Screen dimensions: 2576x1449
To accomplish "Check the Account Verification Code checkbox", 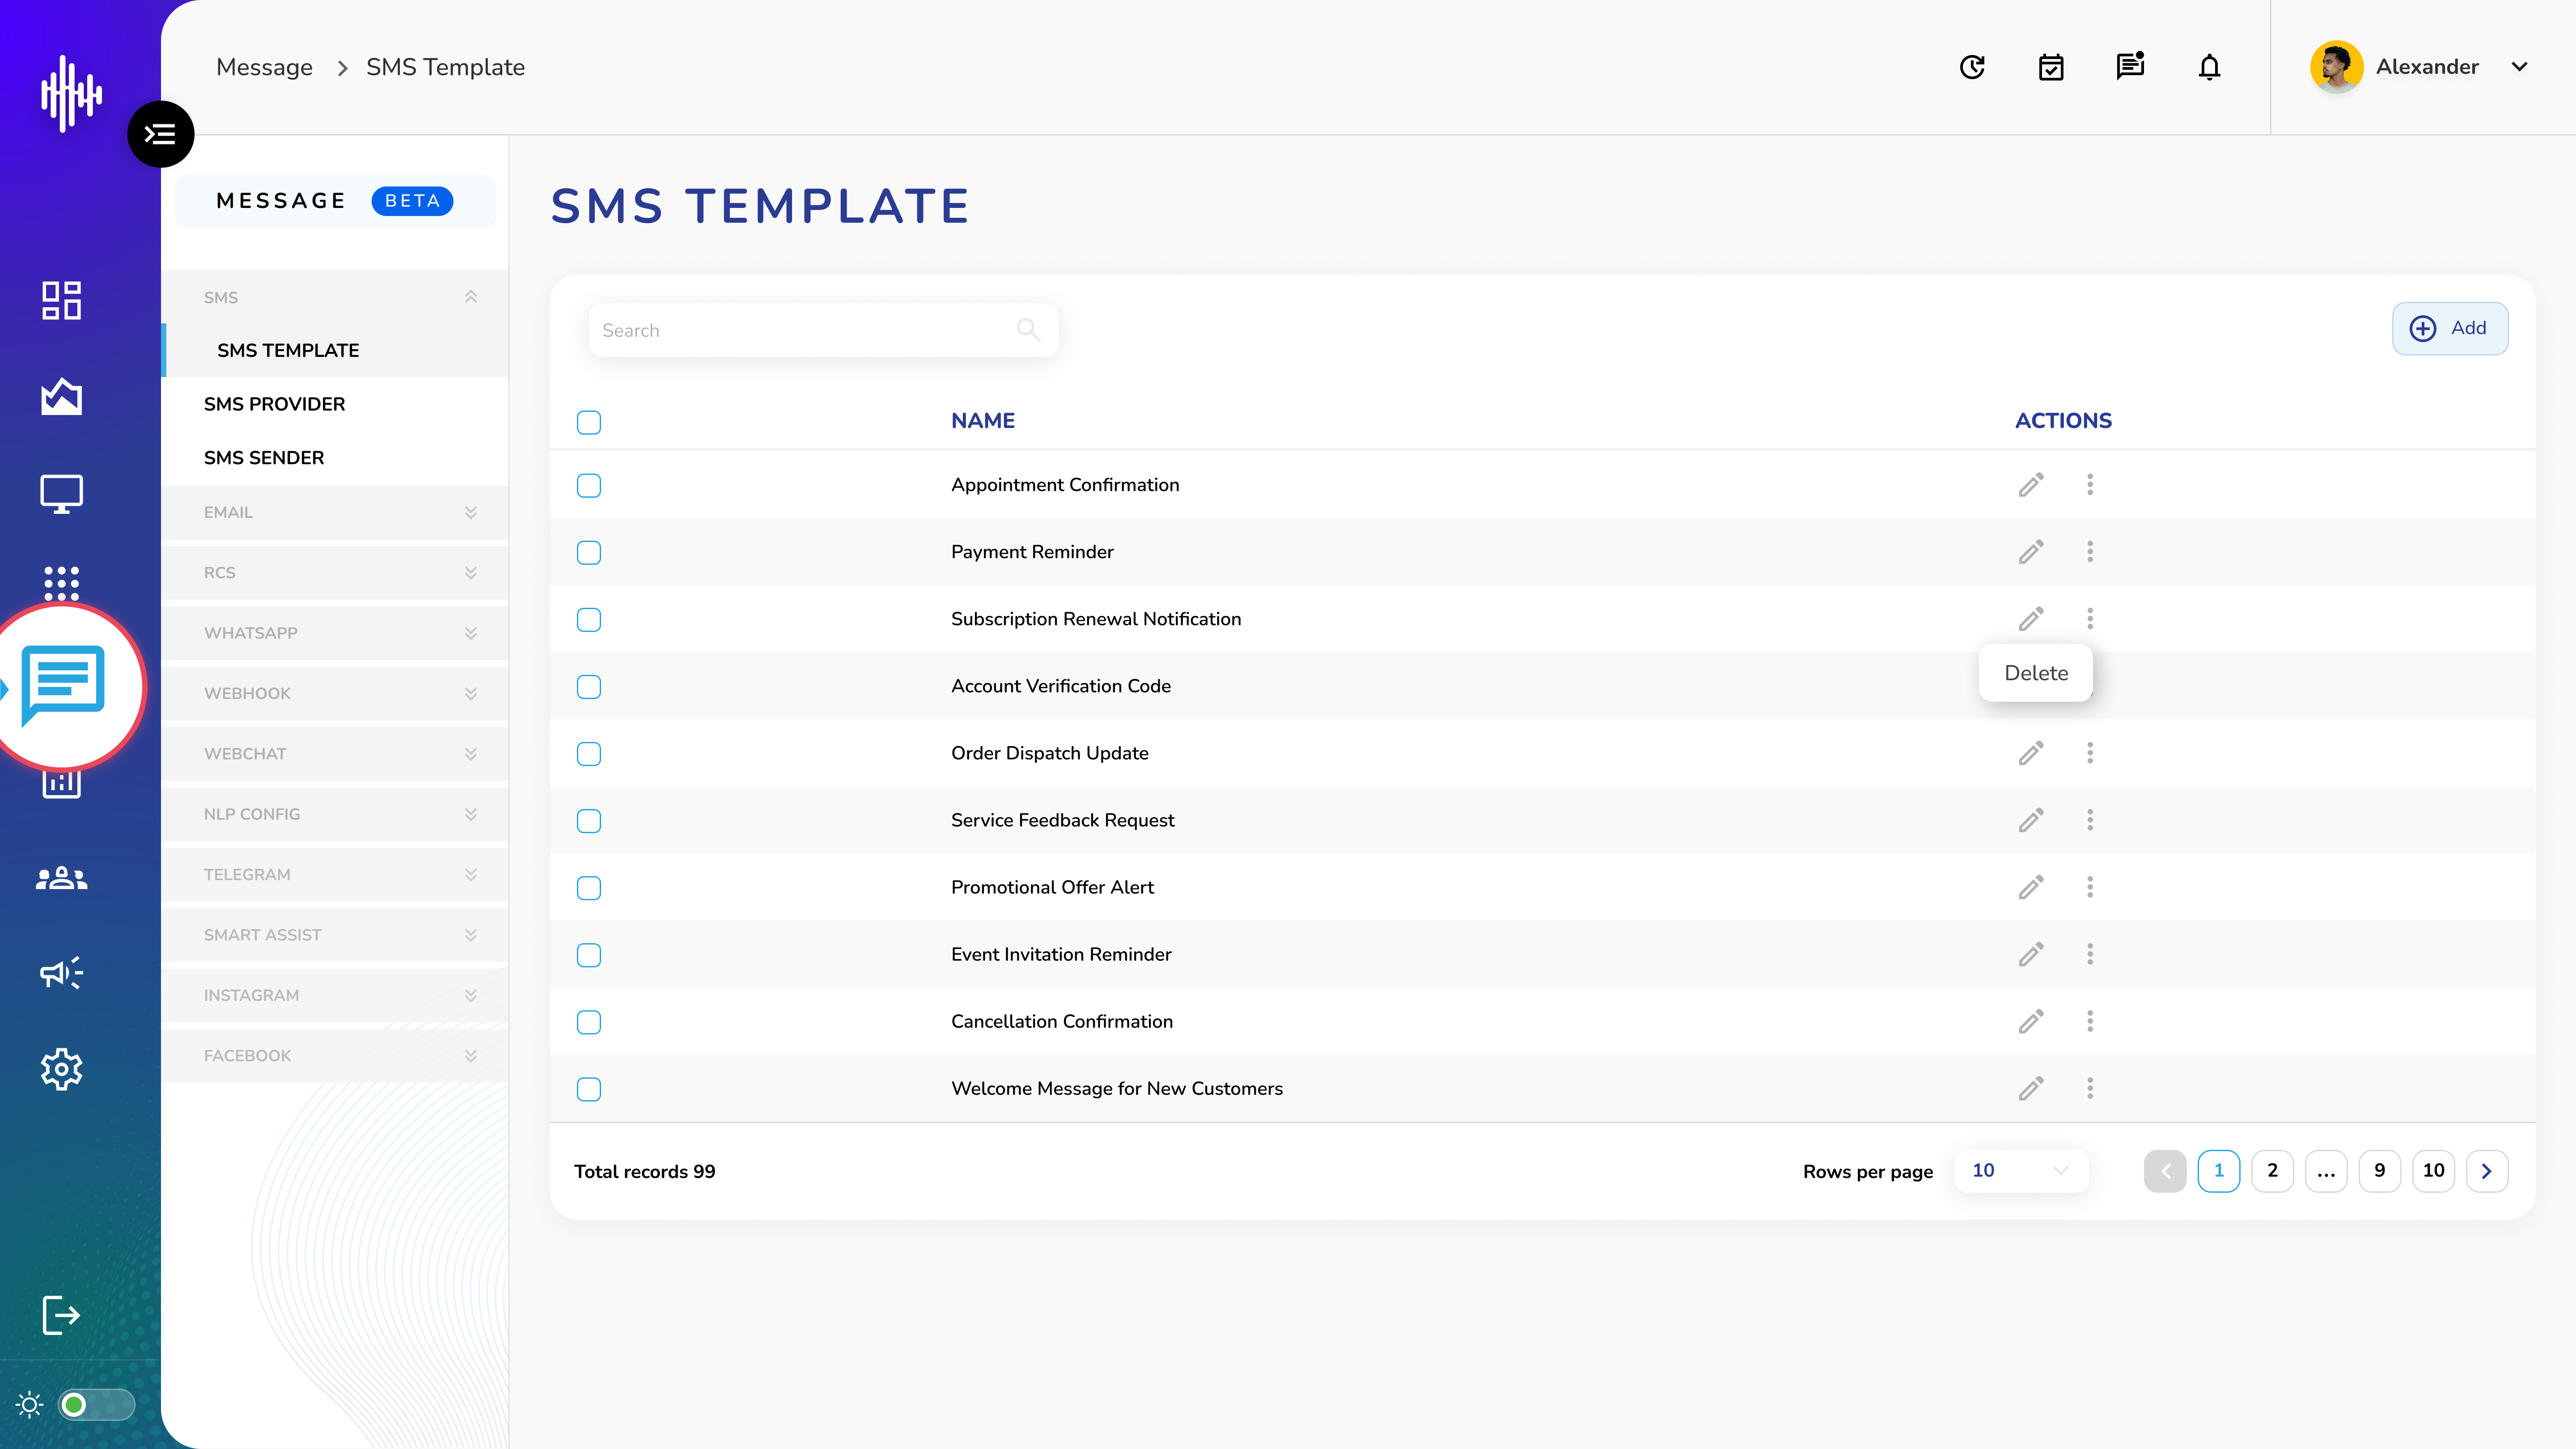I will 589,687.
